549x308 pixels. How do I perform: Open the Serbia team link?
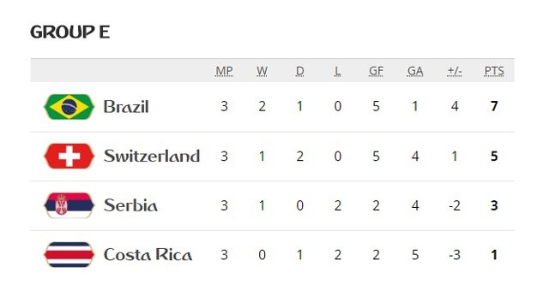130,205
